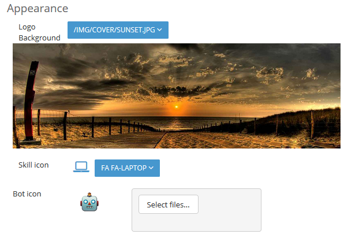344x234 pixels.
Task: Click the chevron on the SUNSET.JPG button
Action: (x=160, y=29)
